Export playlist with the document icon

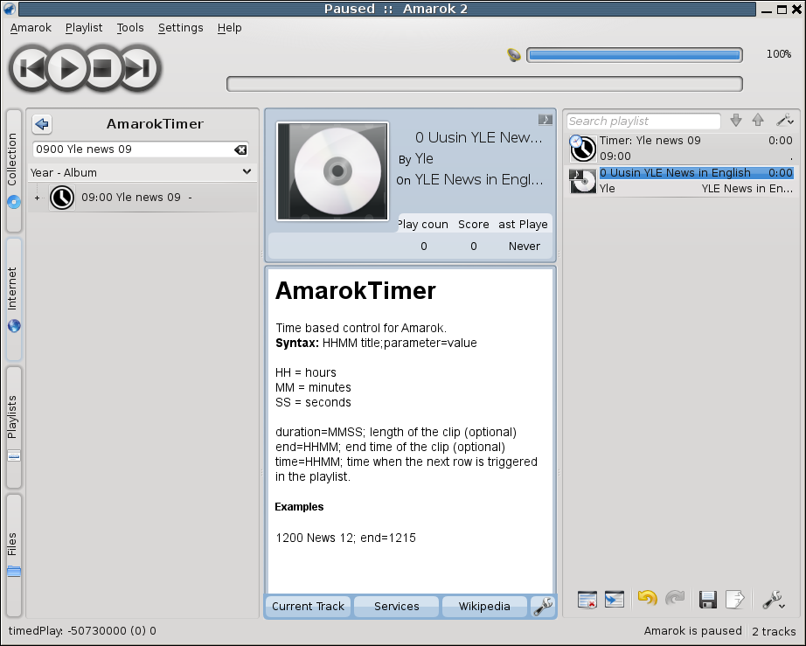click(735, 600)
